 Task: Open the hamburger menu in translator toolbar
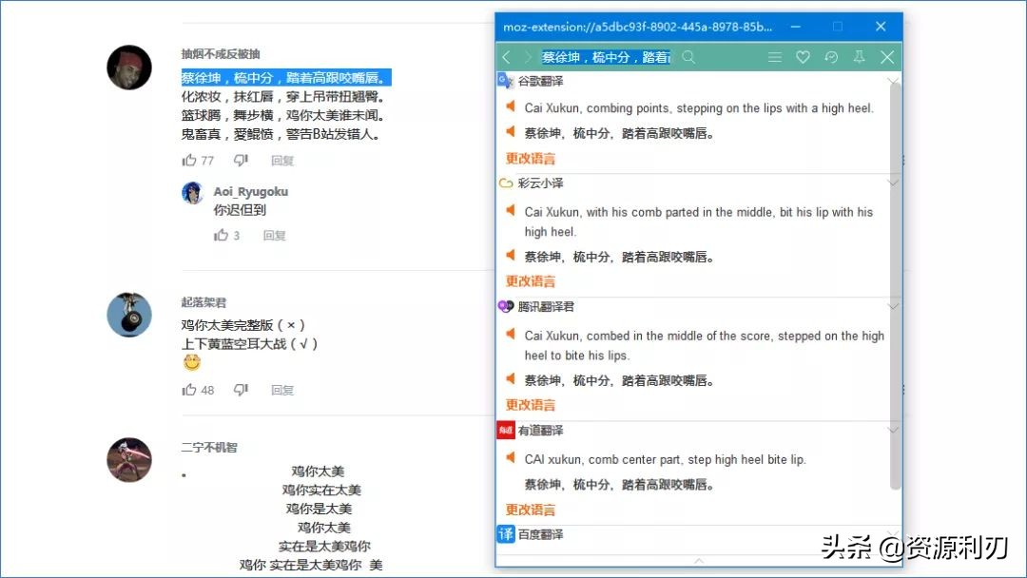tap(775, 57)
